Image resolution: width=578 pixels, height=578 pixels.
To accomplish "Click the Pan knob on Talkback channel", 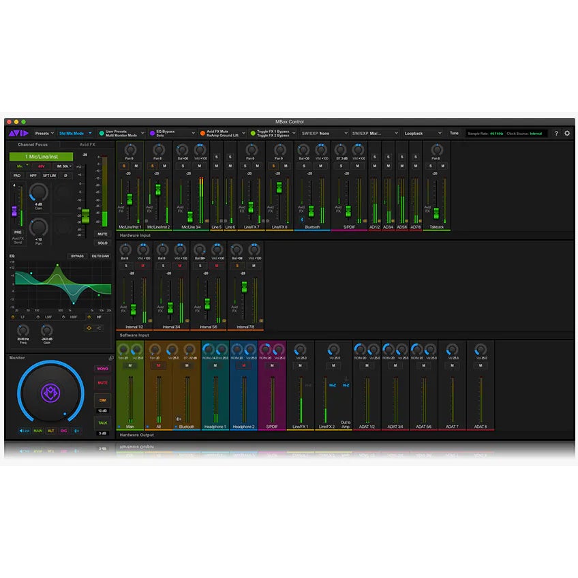I will tap(436, 150).
